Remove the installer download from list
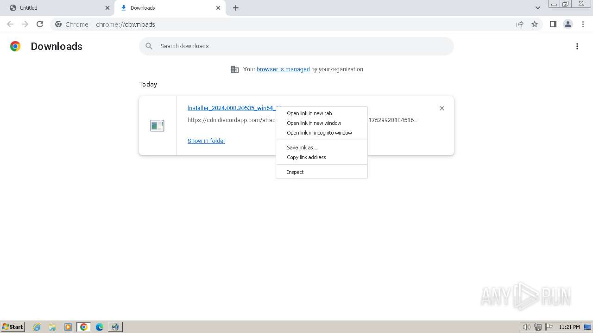The image size is (593, 333). tap(442, 108)
